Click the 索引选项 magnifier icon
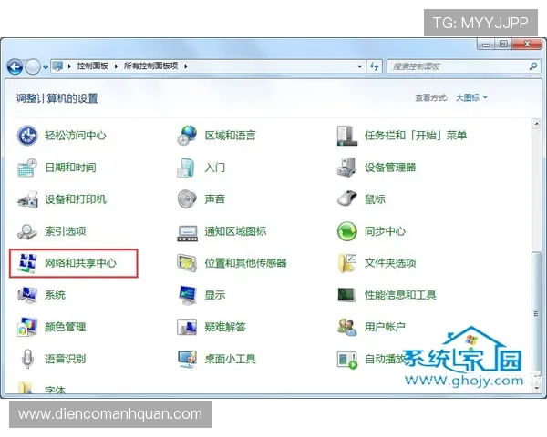 [x=27, y=231]
